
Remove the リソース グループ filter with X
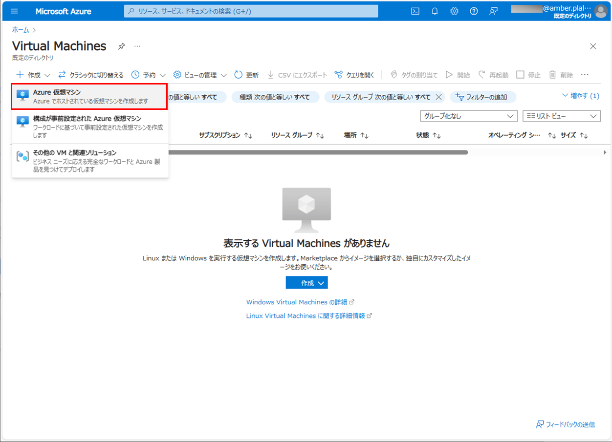click(438, 97)
